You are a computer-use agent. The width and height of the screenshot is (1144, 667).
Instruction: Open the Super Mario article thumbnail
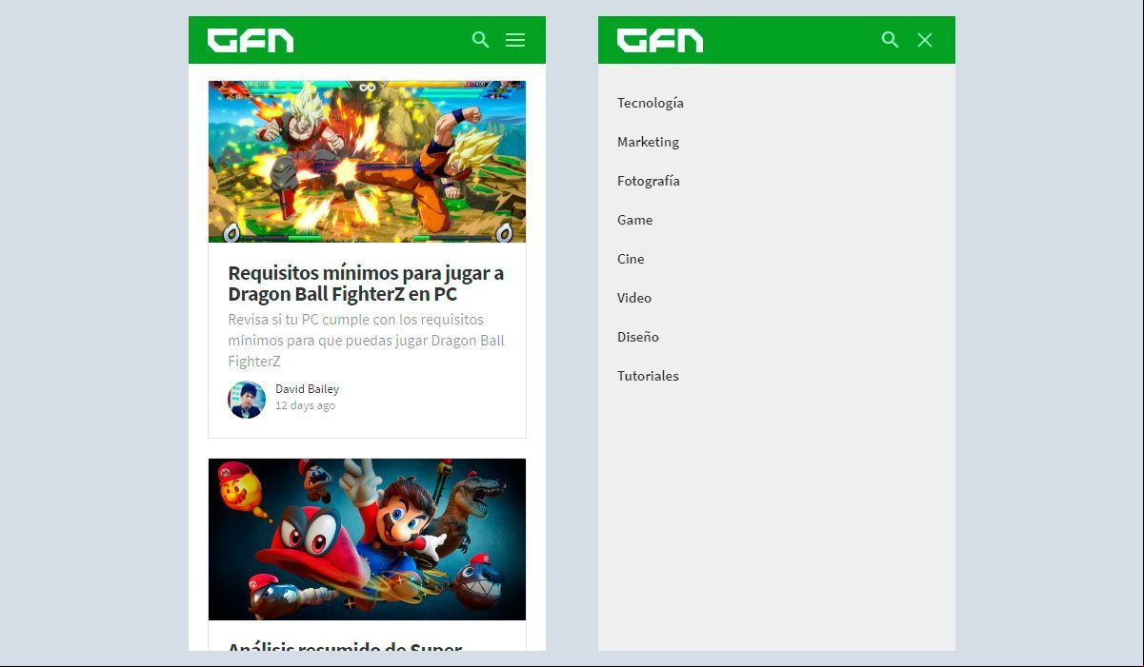(x=367, y=539)
